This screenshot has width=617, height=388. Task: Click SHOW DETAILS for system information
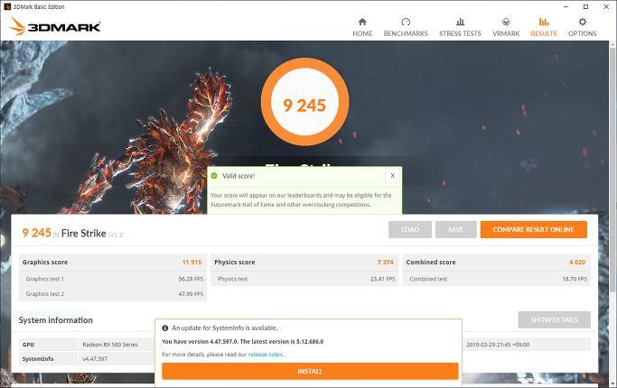(555, 319)
